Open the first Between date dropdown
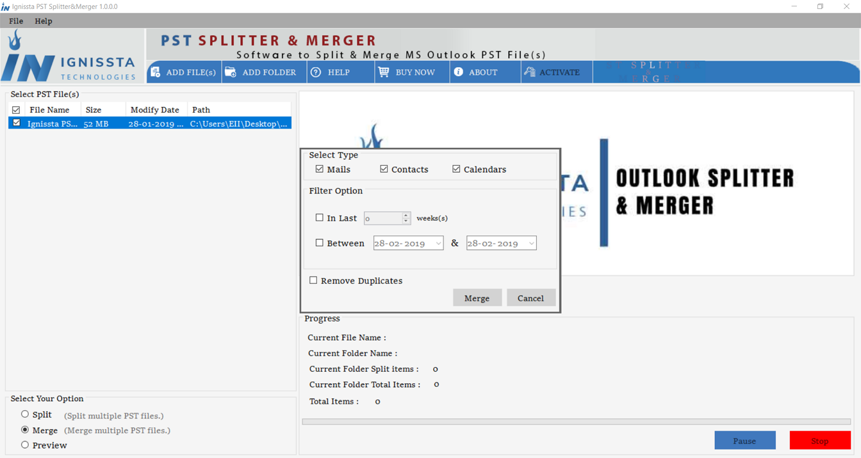The height and width of the screenshot is (458, 861). 438,243
